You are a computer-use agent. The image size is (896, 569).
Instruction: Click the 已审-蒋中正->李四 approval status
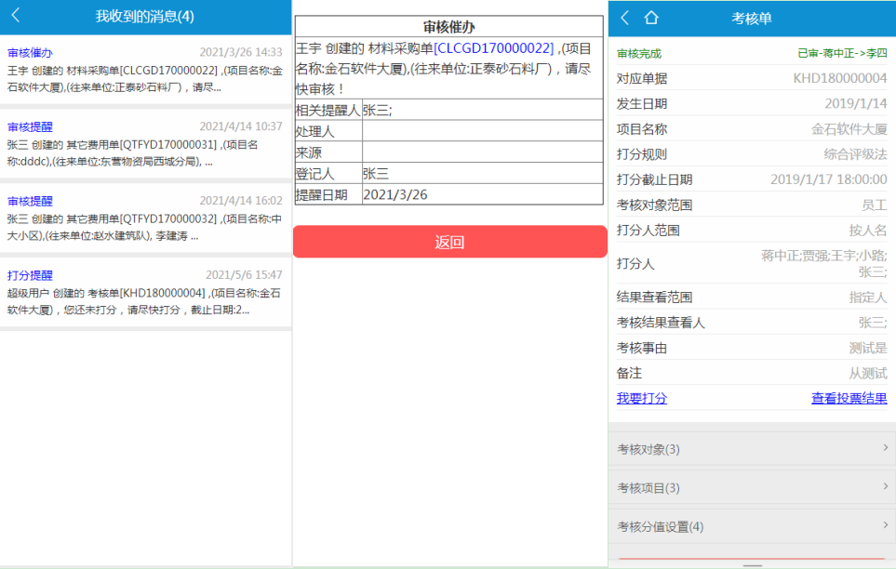point(841,53)
